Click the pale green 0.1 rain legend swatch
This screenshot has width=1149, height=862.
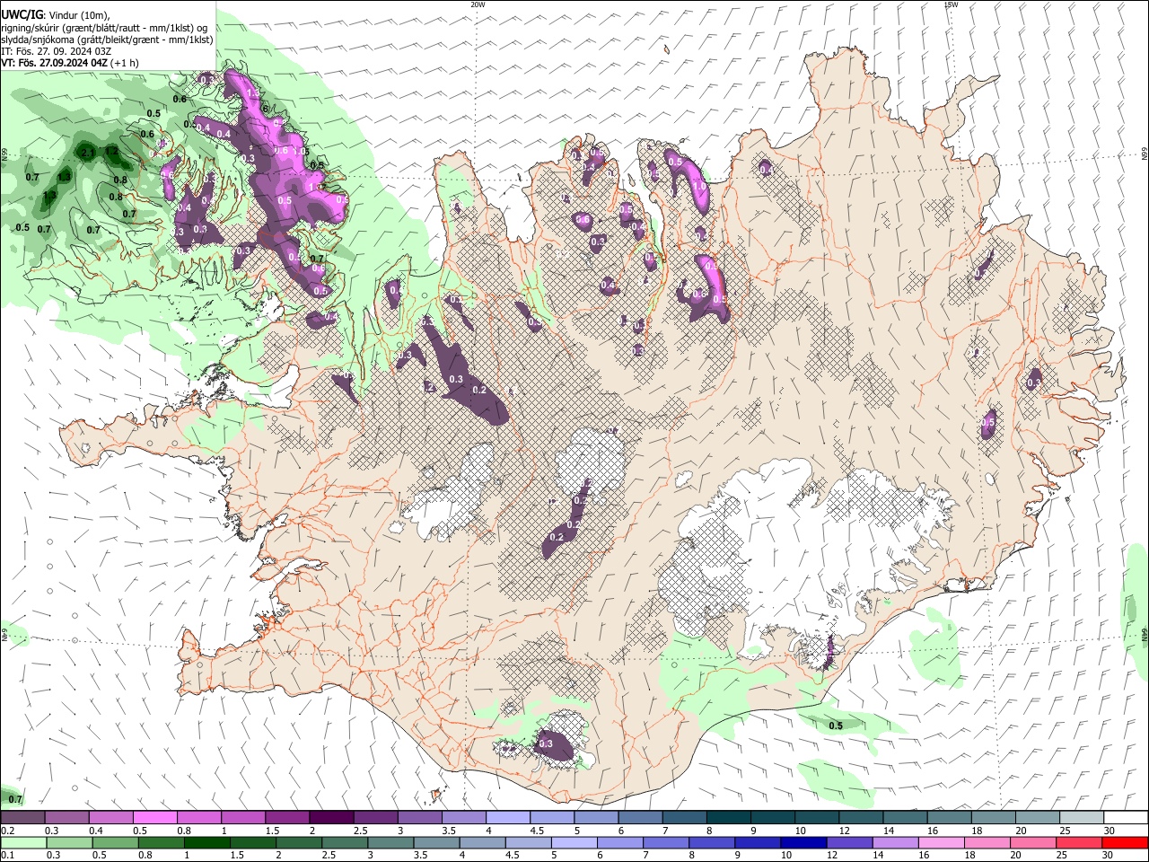pyautogui.click(x=23, y=842)
